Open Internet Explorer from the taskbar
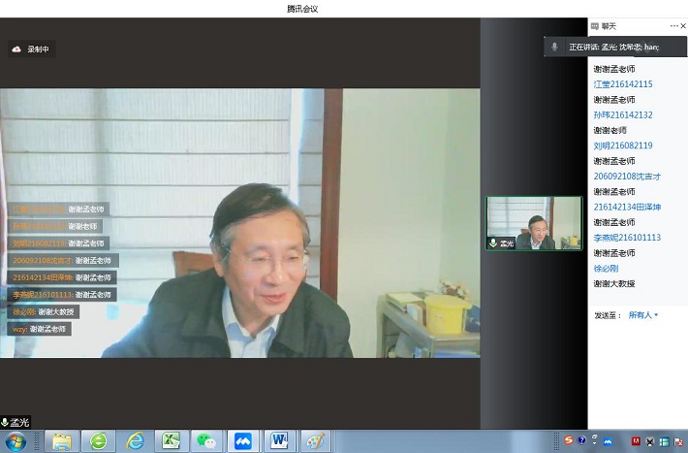Image resolution: width=688 pixels, height=453 pixels. coord(135,441)
